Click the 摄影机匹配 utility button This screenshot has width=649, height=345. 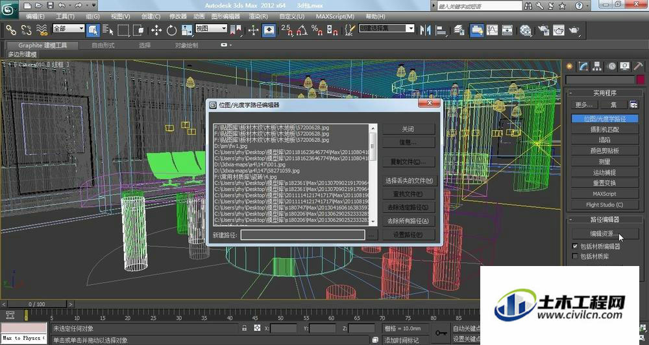coord(605,129)
